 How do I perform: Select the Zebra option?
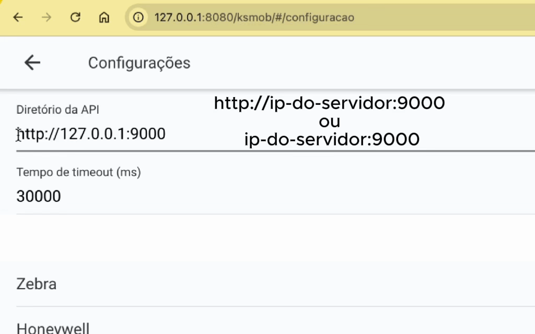point(37,284)
